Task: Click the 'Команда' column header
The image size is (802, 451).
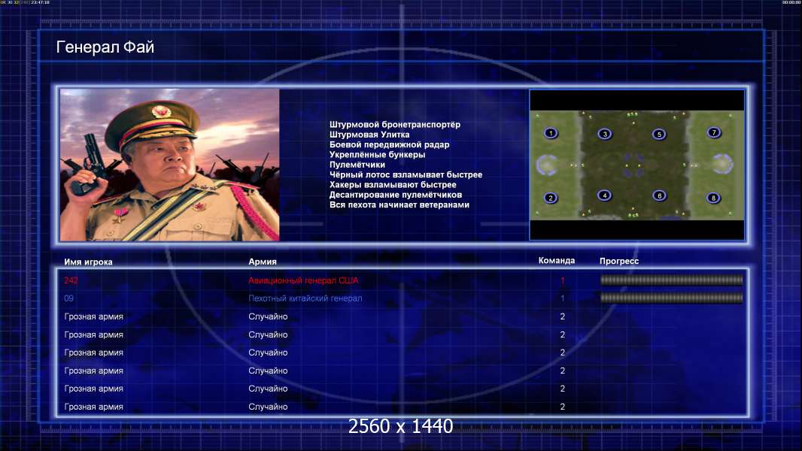Action: coord(557,261)
